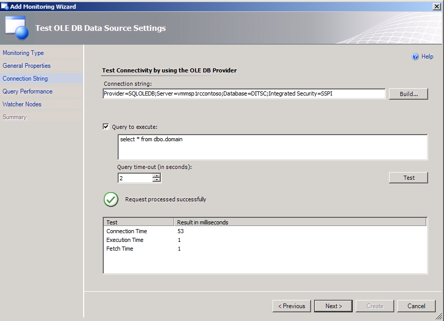Image resolution: width=444 pixels, height=321 pixels.
Task: Uncheck the Query to execute checkbox
Action: coord(106,127)
